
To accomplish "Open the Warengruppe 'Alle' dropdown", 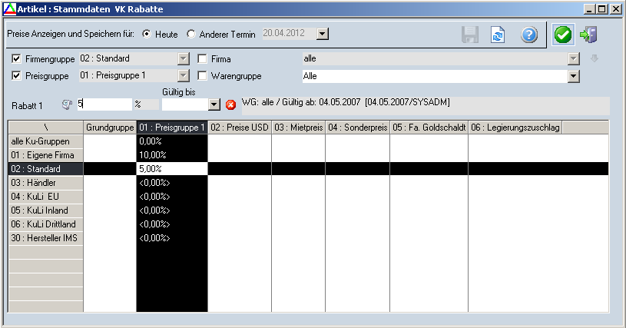I will [x=573, y=76].
